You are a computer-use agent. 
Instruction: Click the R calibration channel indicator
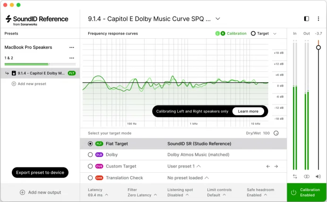click(x=223, y=34)
